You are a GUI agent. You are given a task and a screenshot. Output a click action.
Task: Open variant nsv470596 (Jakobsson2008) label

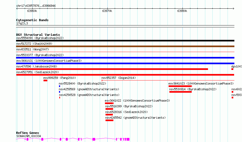tap(37, 66)
